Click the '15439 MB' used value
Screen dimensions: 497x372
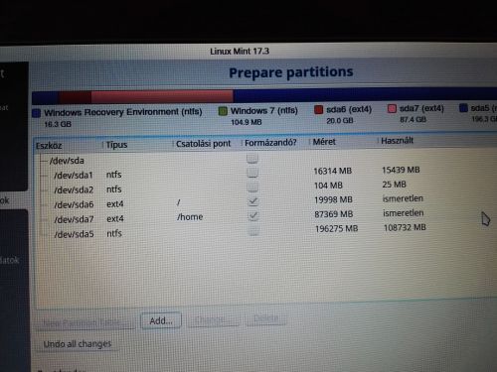pos(401,170)
